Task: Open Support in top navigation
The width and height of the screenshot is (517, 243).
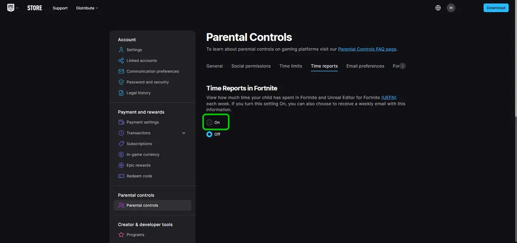Action: click(60, 8)
